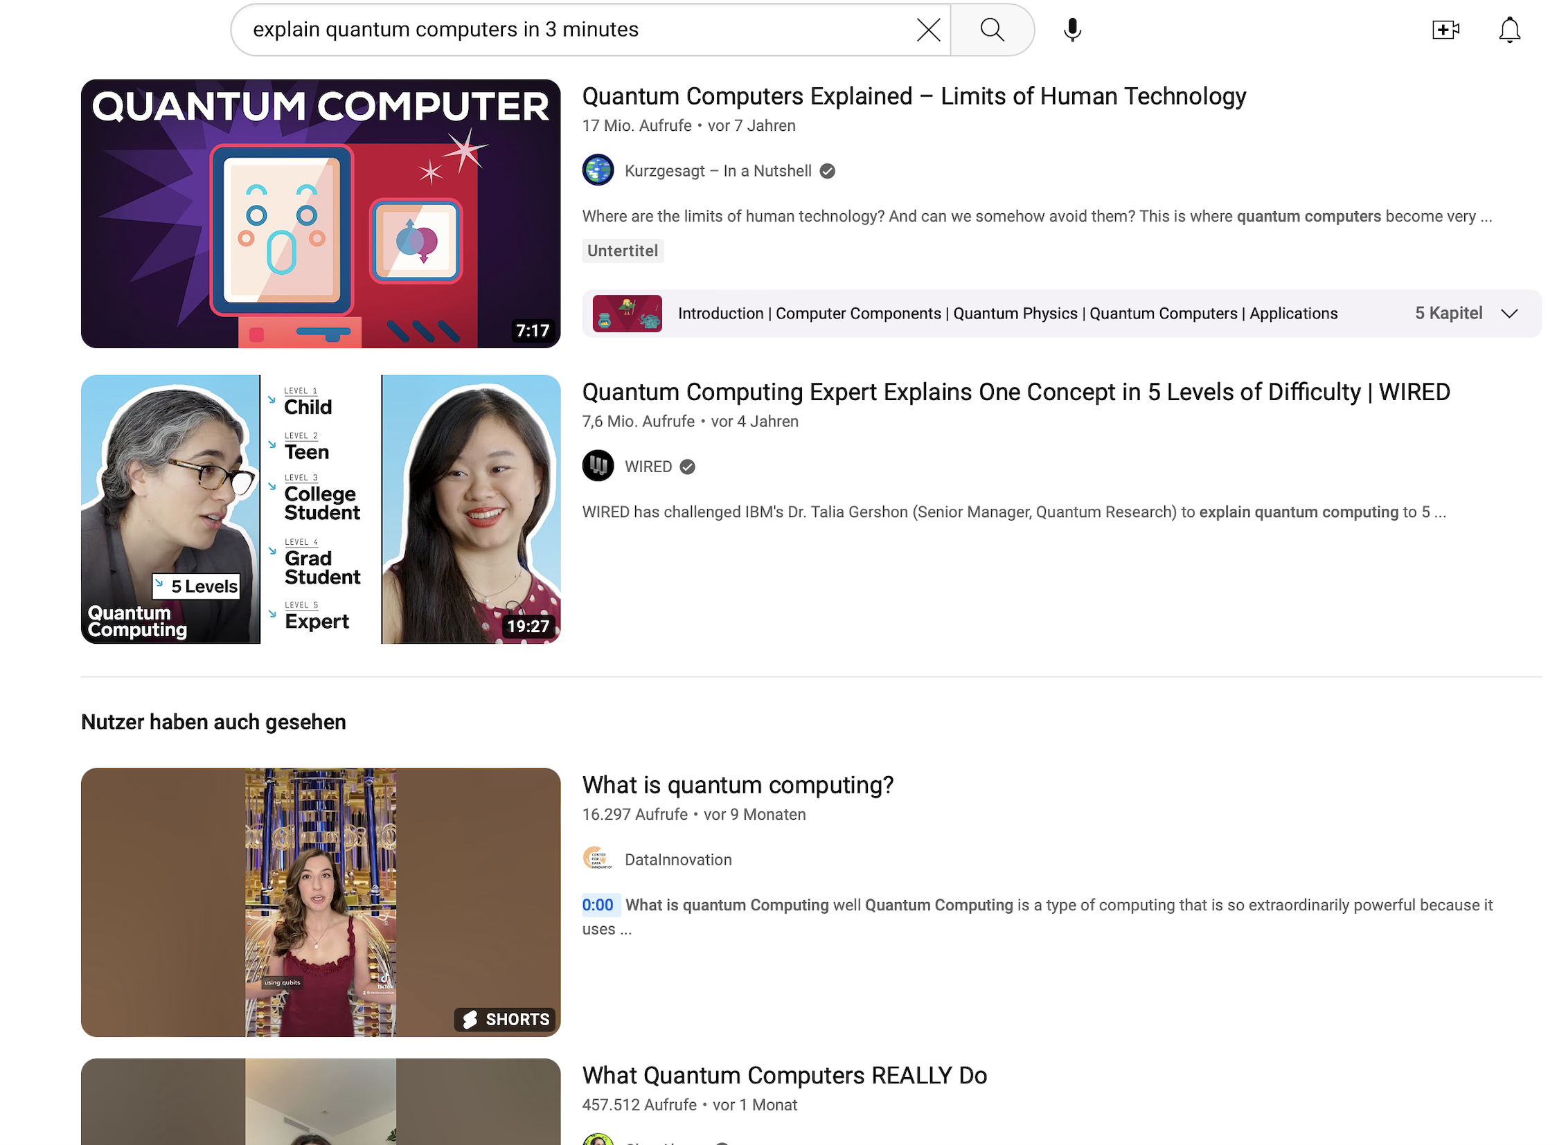Open the Kurzgesagt channel avatar

pyautogui.click(x=598, y=170)
